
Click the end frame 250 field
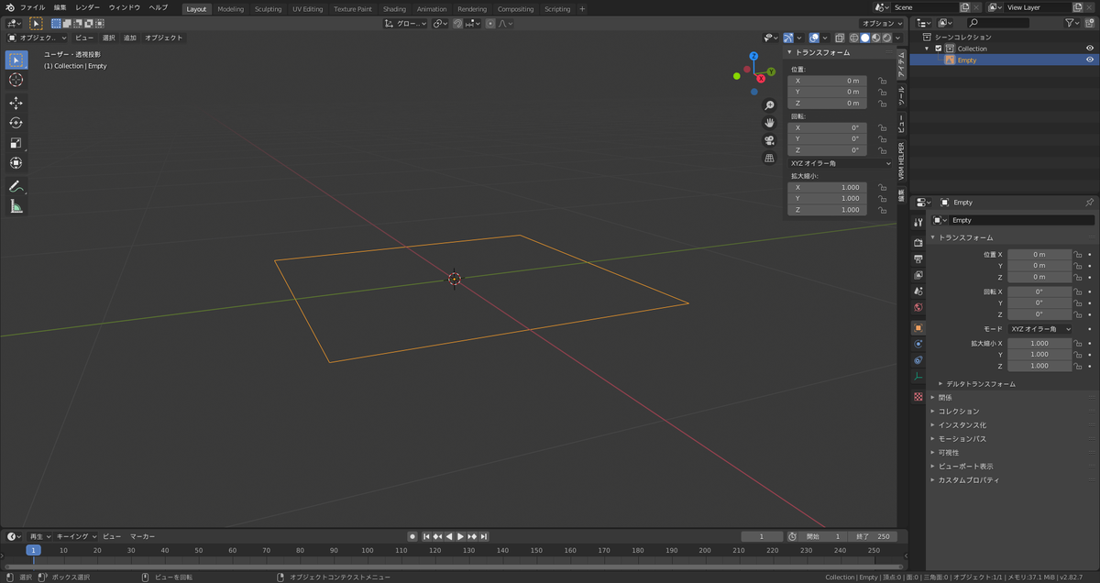(x=873, y=536)
